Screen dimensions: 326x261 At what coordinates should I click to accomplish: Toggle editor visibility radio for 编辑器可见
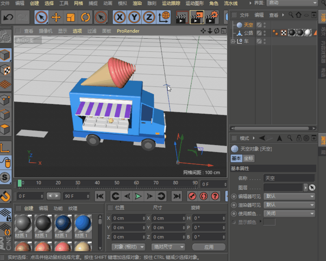pyautogui.click(x=234, y=196)
